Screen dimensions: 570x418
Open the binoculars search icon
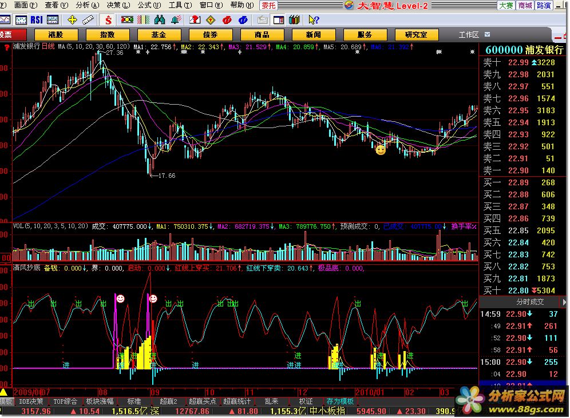pyautogui.click(x=160, y=20)
